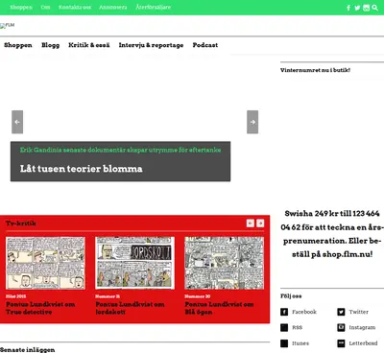Click the Instagram icon under Följ oss
Image resolution: width=384 pixels, height=353 pixels.
(341, 327)
